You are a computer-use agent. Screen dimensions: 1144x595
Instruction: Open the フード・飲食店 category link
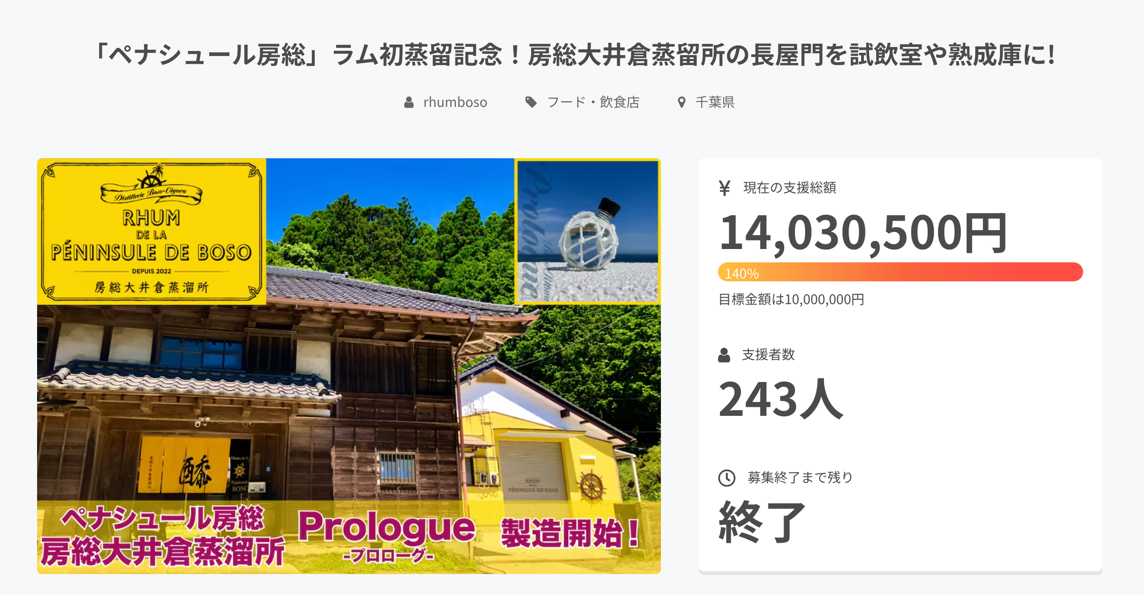click(593, 102)
